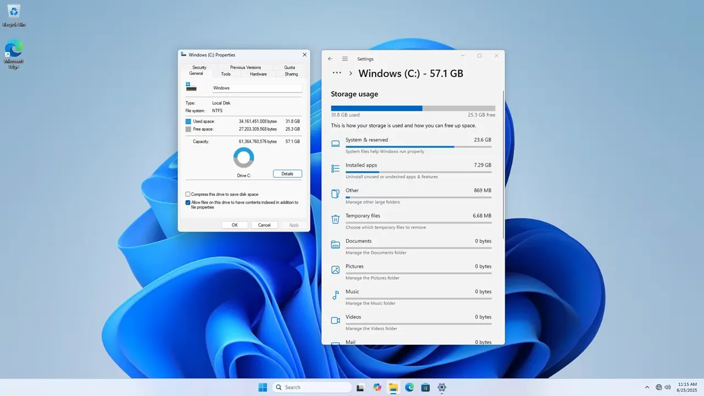This screenshot has width=704, height=396.
Task: Click the Temporary files trash icon
Action: coord(335,219)
